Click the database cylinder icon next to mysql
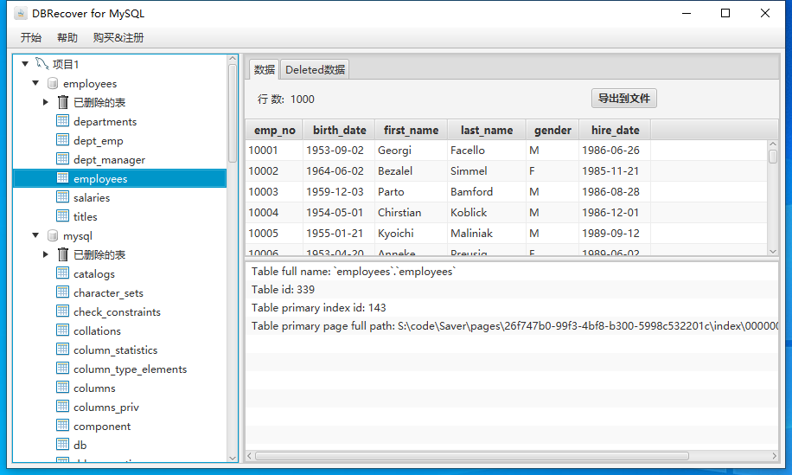 (x=53, y=235)
